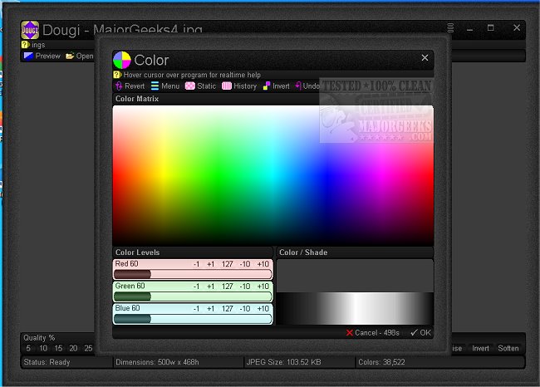540x387 pixels.
Task: Click Undo in the Color dialog
Action: coord(307,86)
